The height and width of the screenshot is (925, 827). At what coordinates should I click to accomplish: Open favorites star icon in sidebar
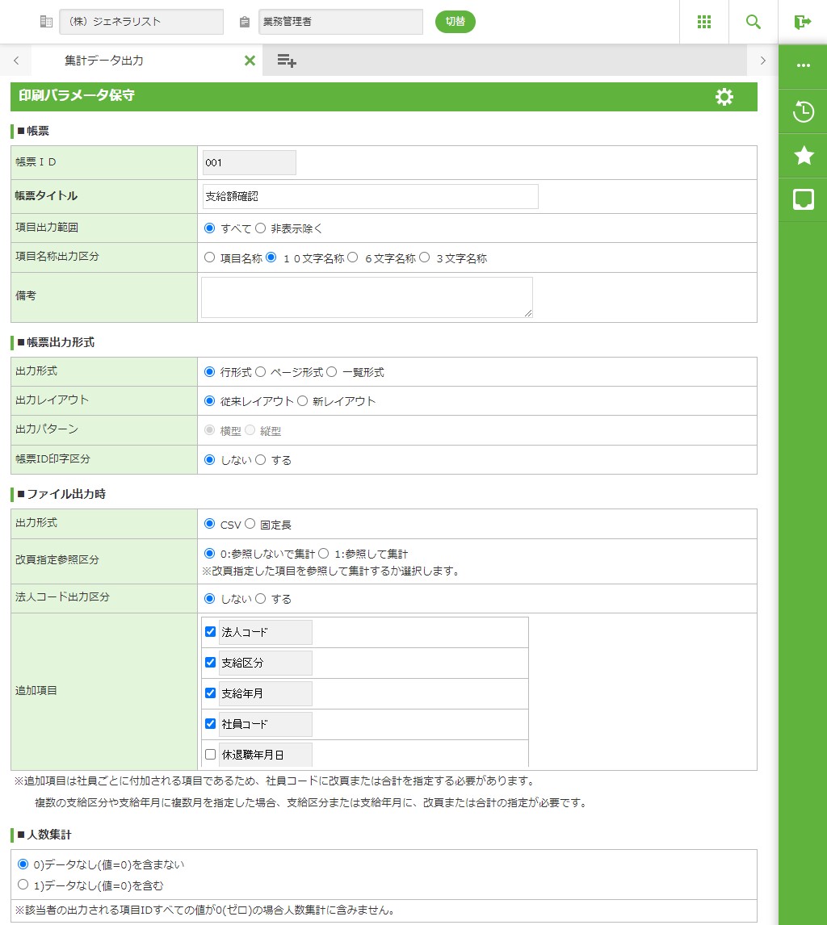click(x=804, y=156)
